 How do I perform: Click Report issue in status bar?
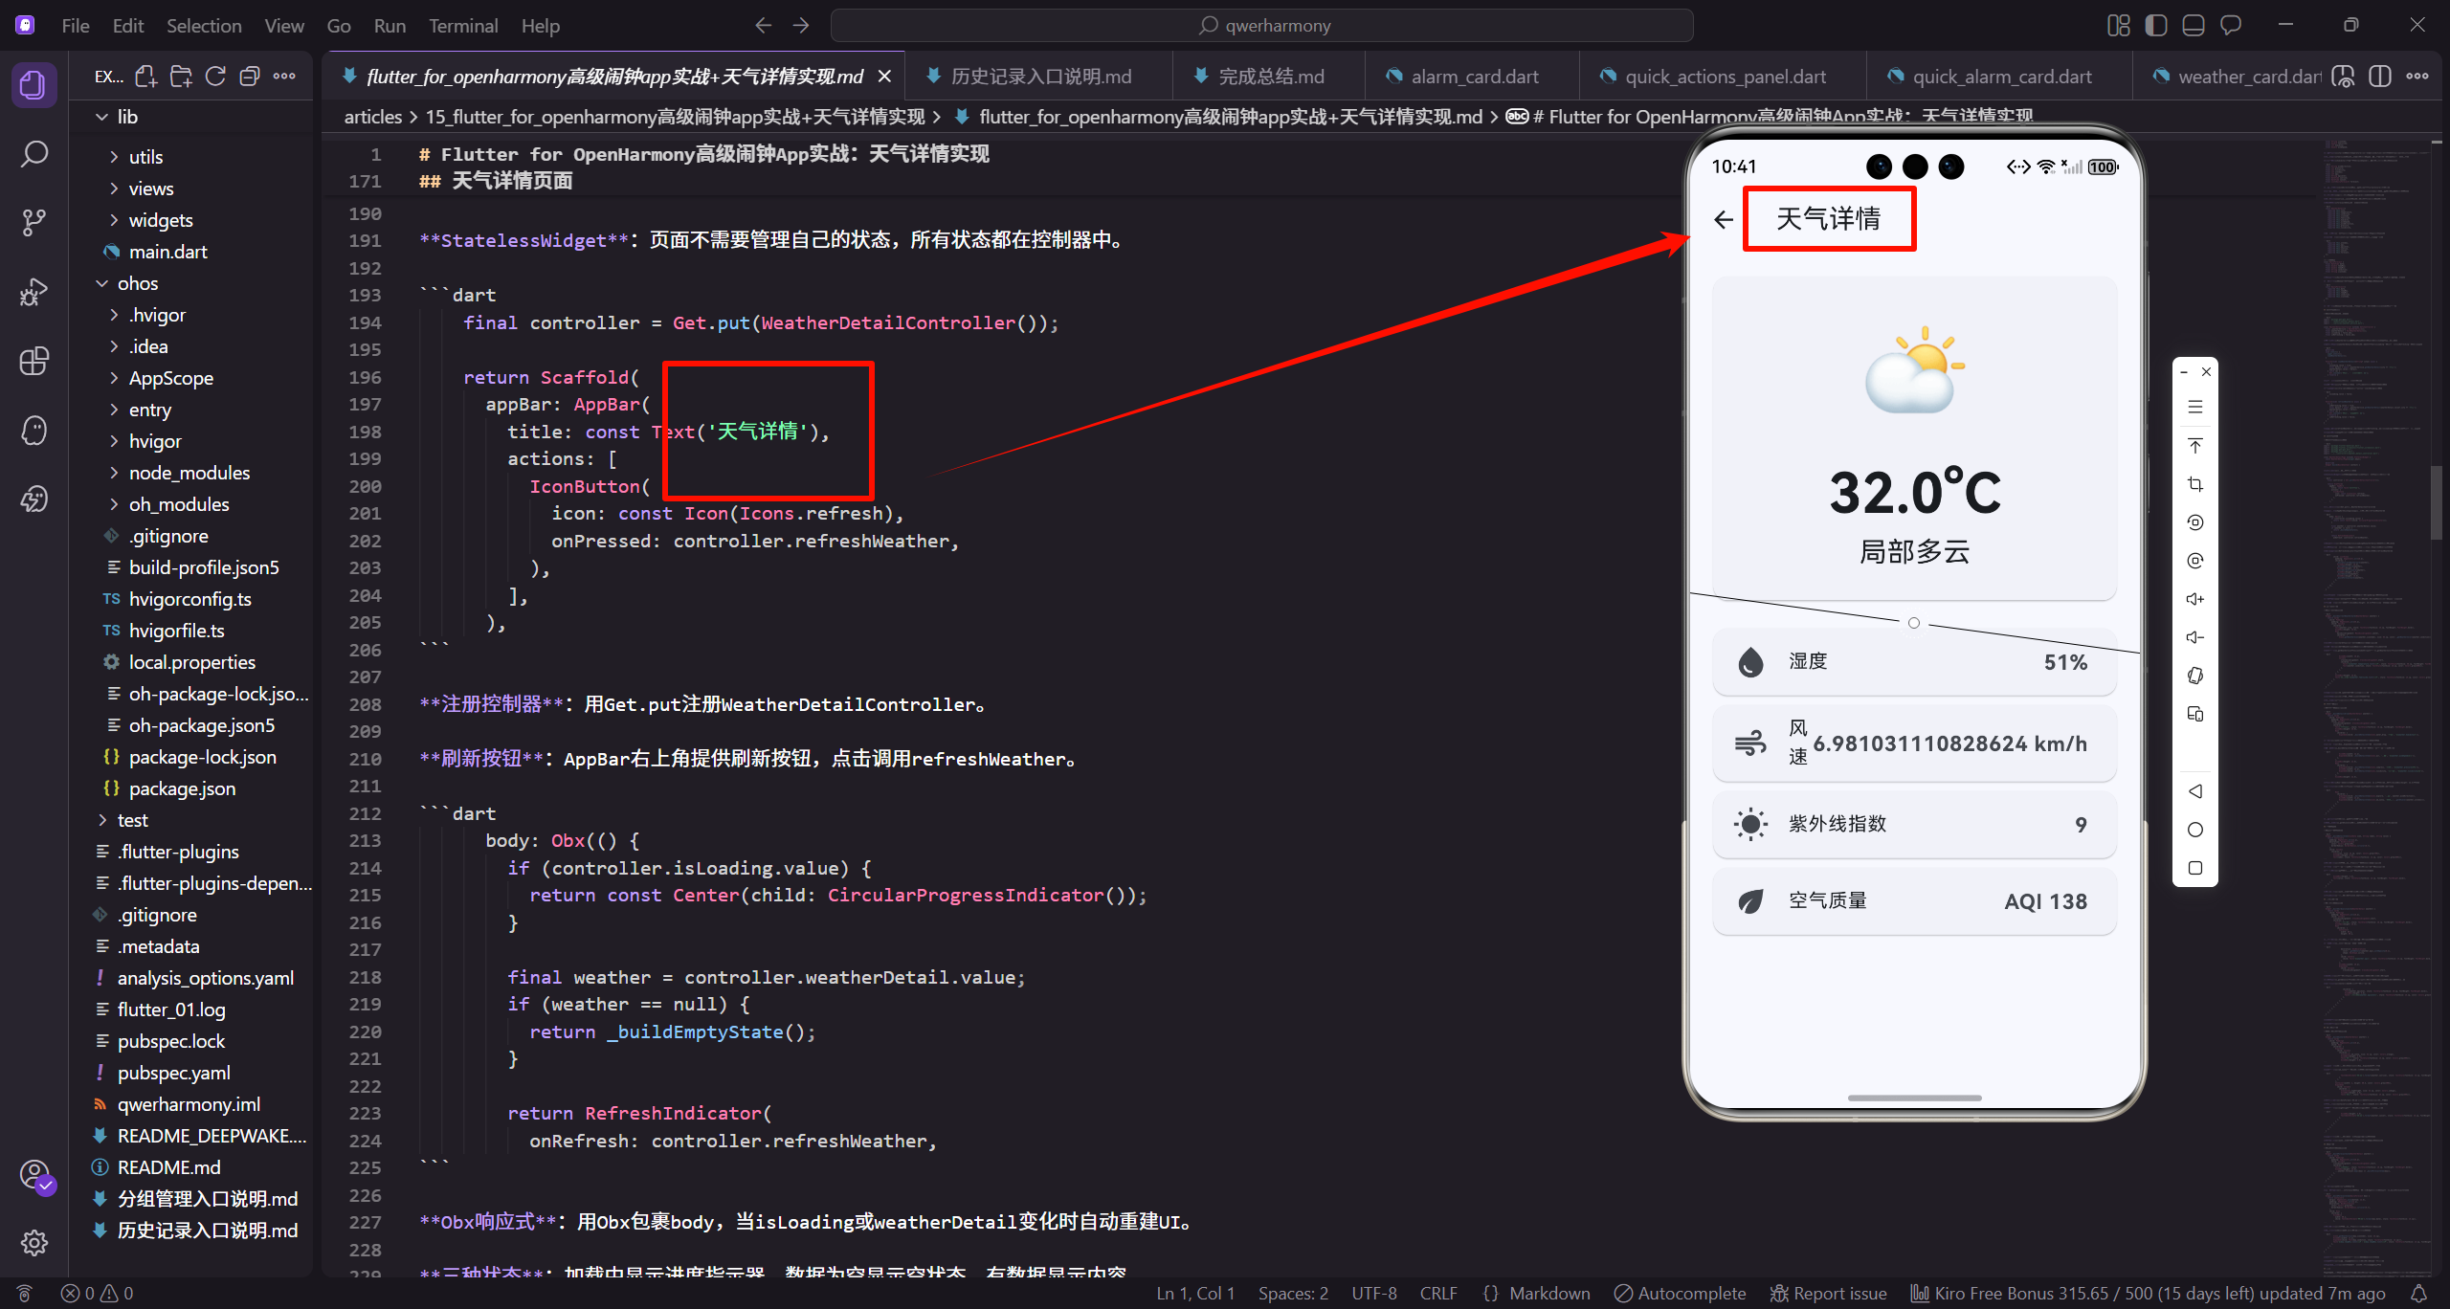coord(1828,1293)
